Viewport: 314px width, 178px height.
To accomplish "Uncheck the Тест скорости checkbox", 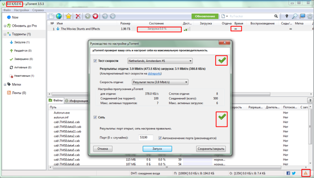I will tap(95, 61).
